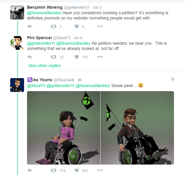The image size is (185, 175).
Task: Retweet Phil Spencer's tweet
Action: [53, 57]
